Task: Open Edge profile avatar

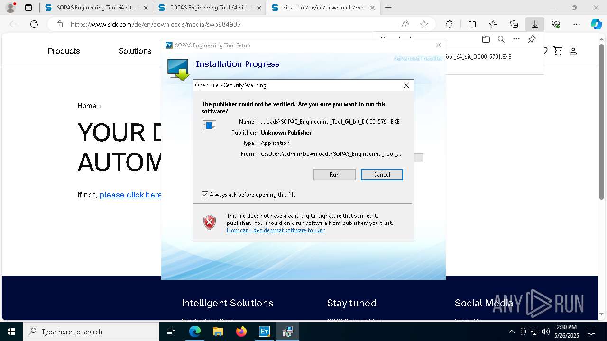Action: [x=10, y=8]
